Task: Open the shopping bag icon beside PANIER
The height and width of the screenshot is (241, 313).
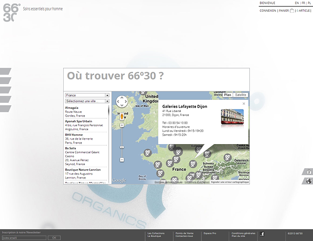Action: 292,10
